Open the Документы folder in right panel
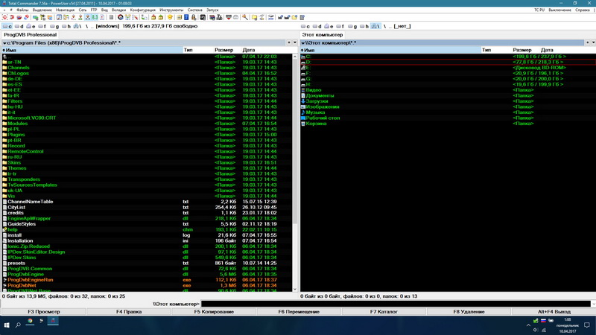 coord(320,96)
